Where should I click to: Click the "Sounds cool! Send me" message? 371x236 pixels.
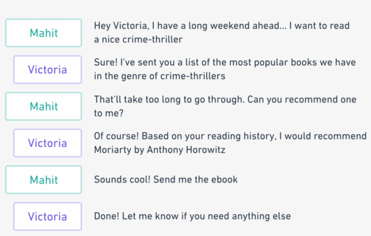(166, 179)
